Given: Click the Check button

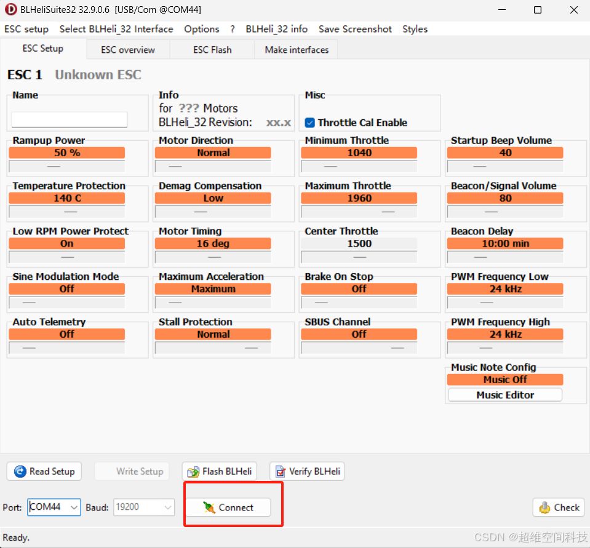Looking at the screenshot, I should 559,507.
